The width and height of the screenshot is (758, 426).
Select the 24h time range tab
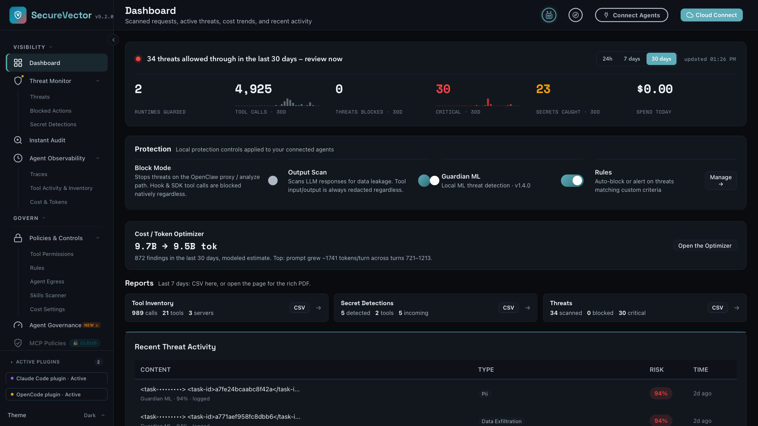point(607,59)
